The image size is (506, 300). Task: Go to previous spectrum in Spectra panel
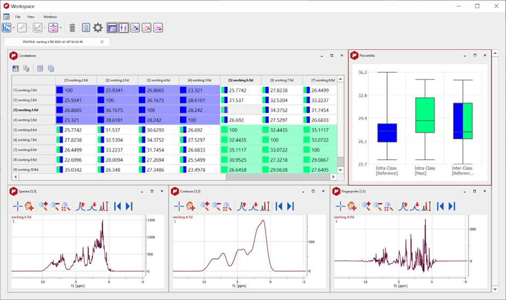(117, 206)
